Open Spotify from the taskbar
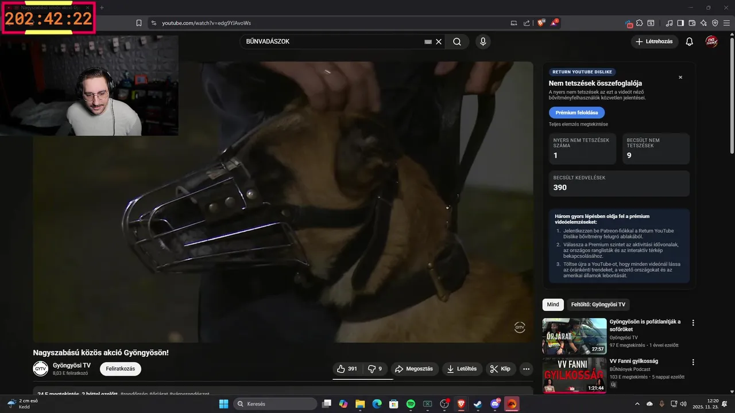Image resolution: width=735 pixels, height=413 pixels. pyautogui.click(x=411, y=404)
